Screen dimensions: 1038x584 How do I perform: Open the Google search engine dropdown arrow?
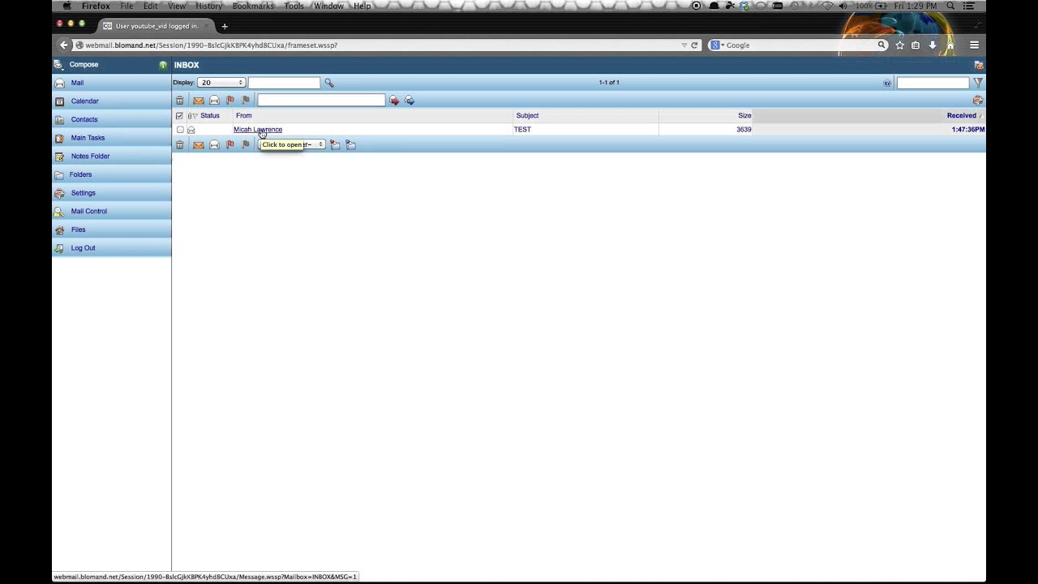pyautogui.click(x=723, y=45)
